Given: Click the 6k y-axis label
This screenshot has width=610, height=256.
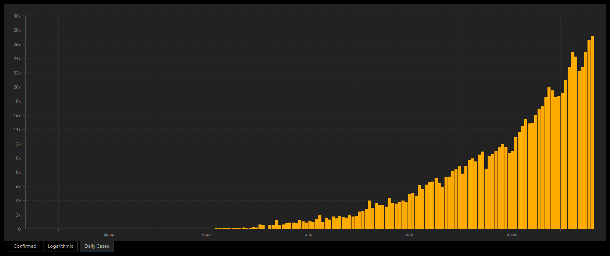Looking at the screenshot, I should click(18, 186).
